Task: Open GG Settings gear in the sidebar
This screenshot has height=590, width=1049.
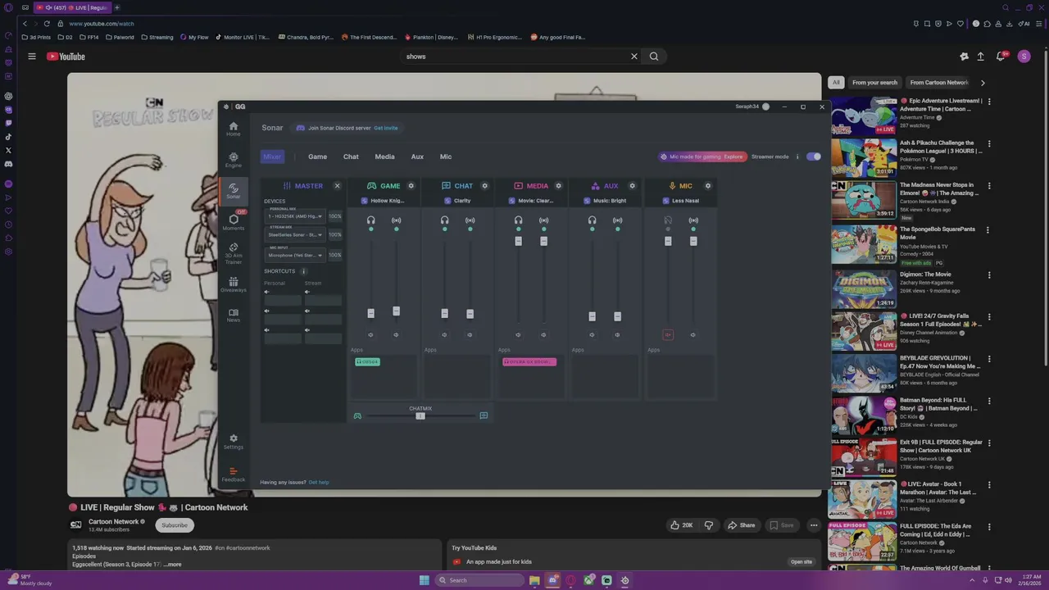Action: point(234,442)
